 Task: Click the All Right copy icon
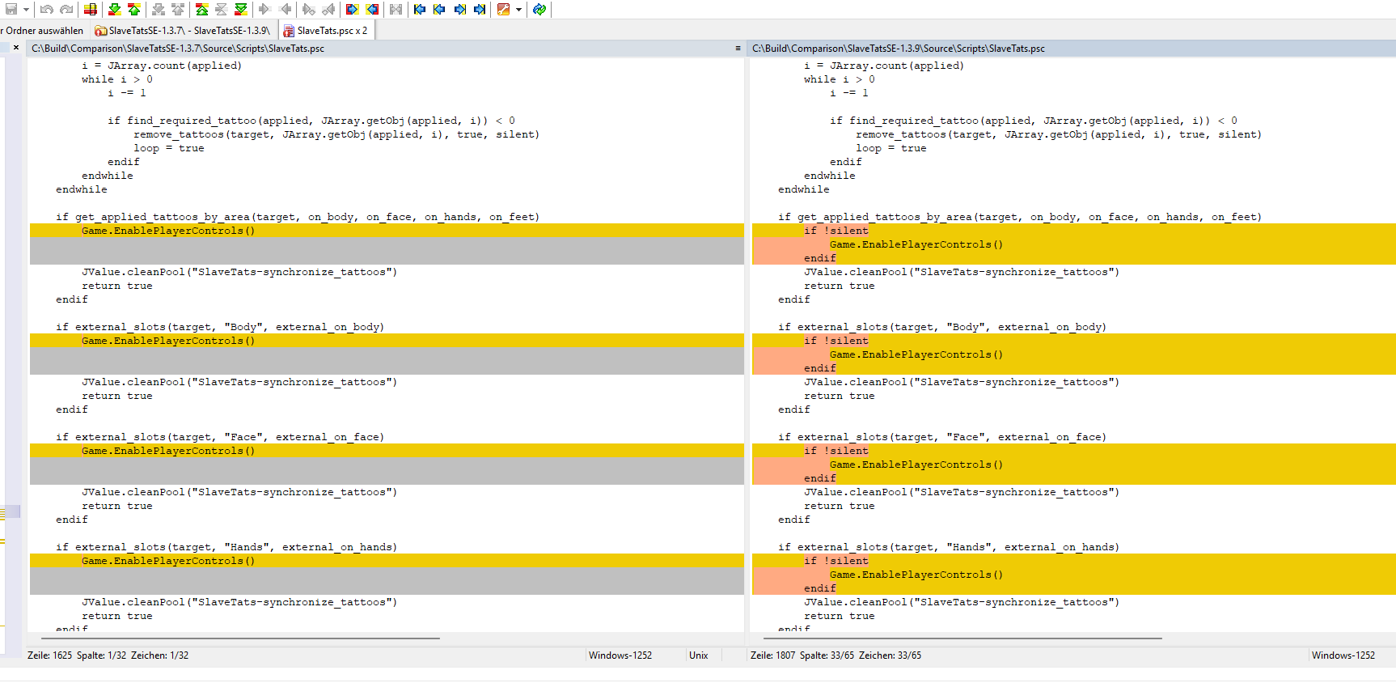pyautogui.click(x=352, y=10)
